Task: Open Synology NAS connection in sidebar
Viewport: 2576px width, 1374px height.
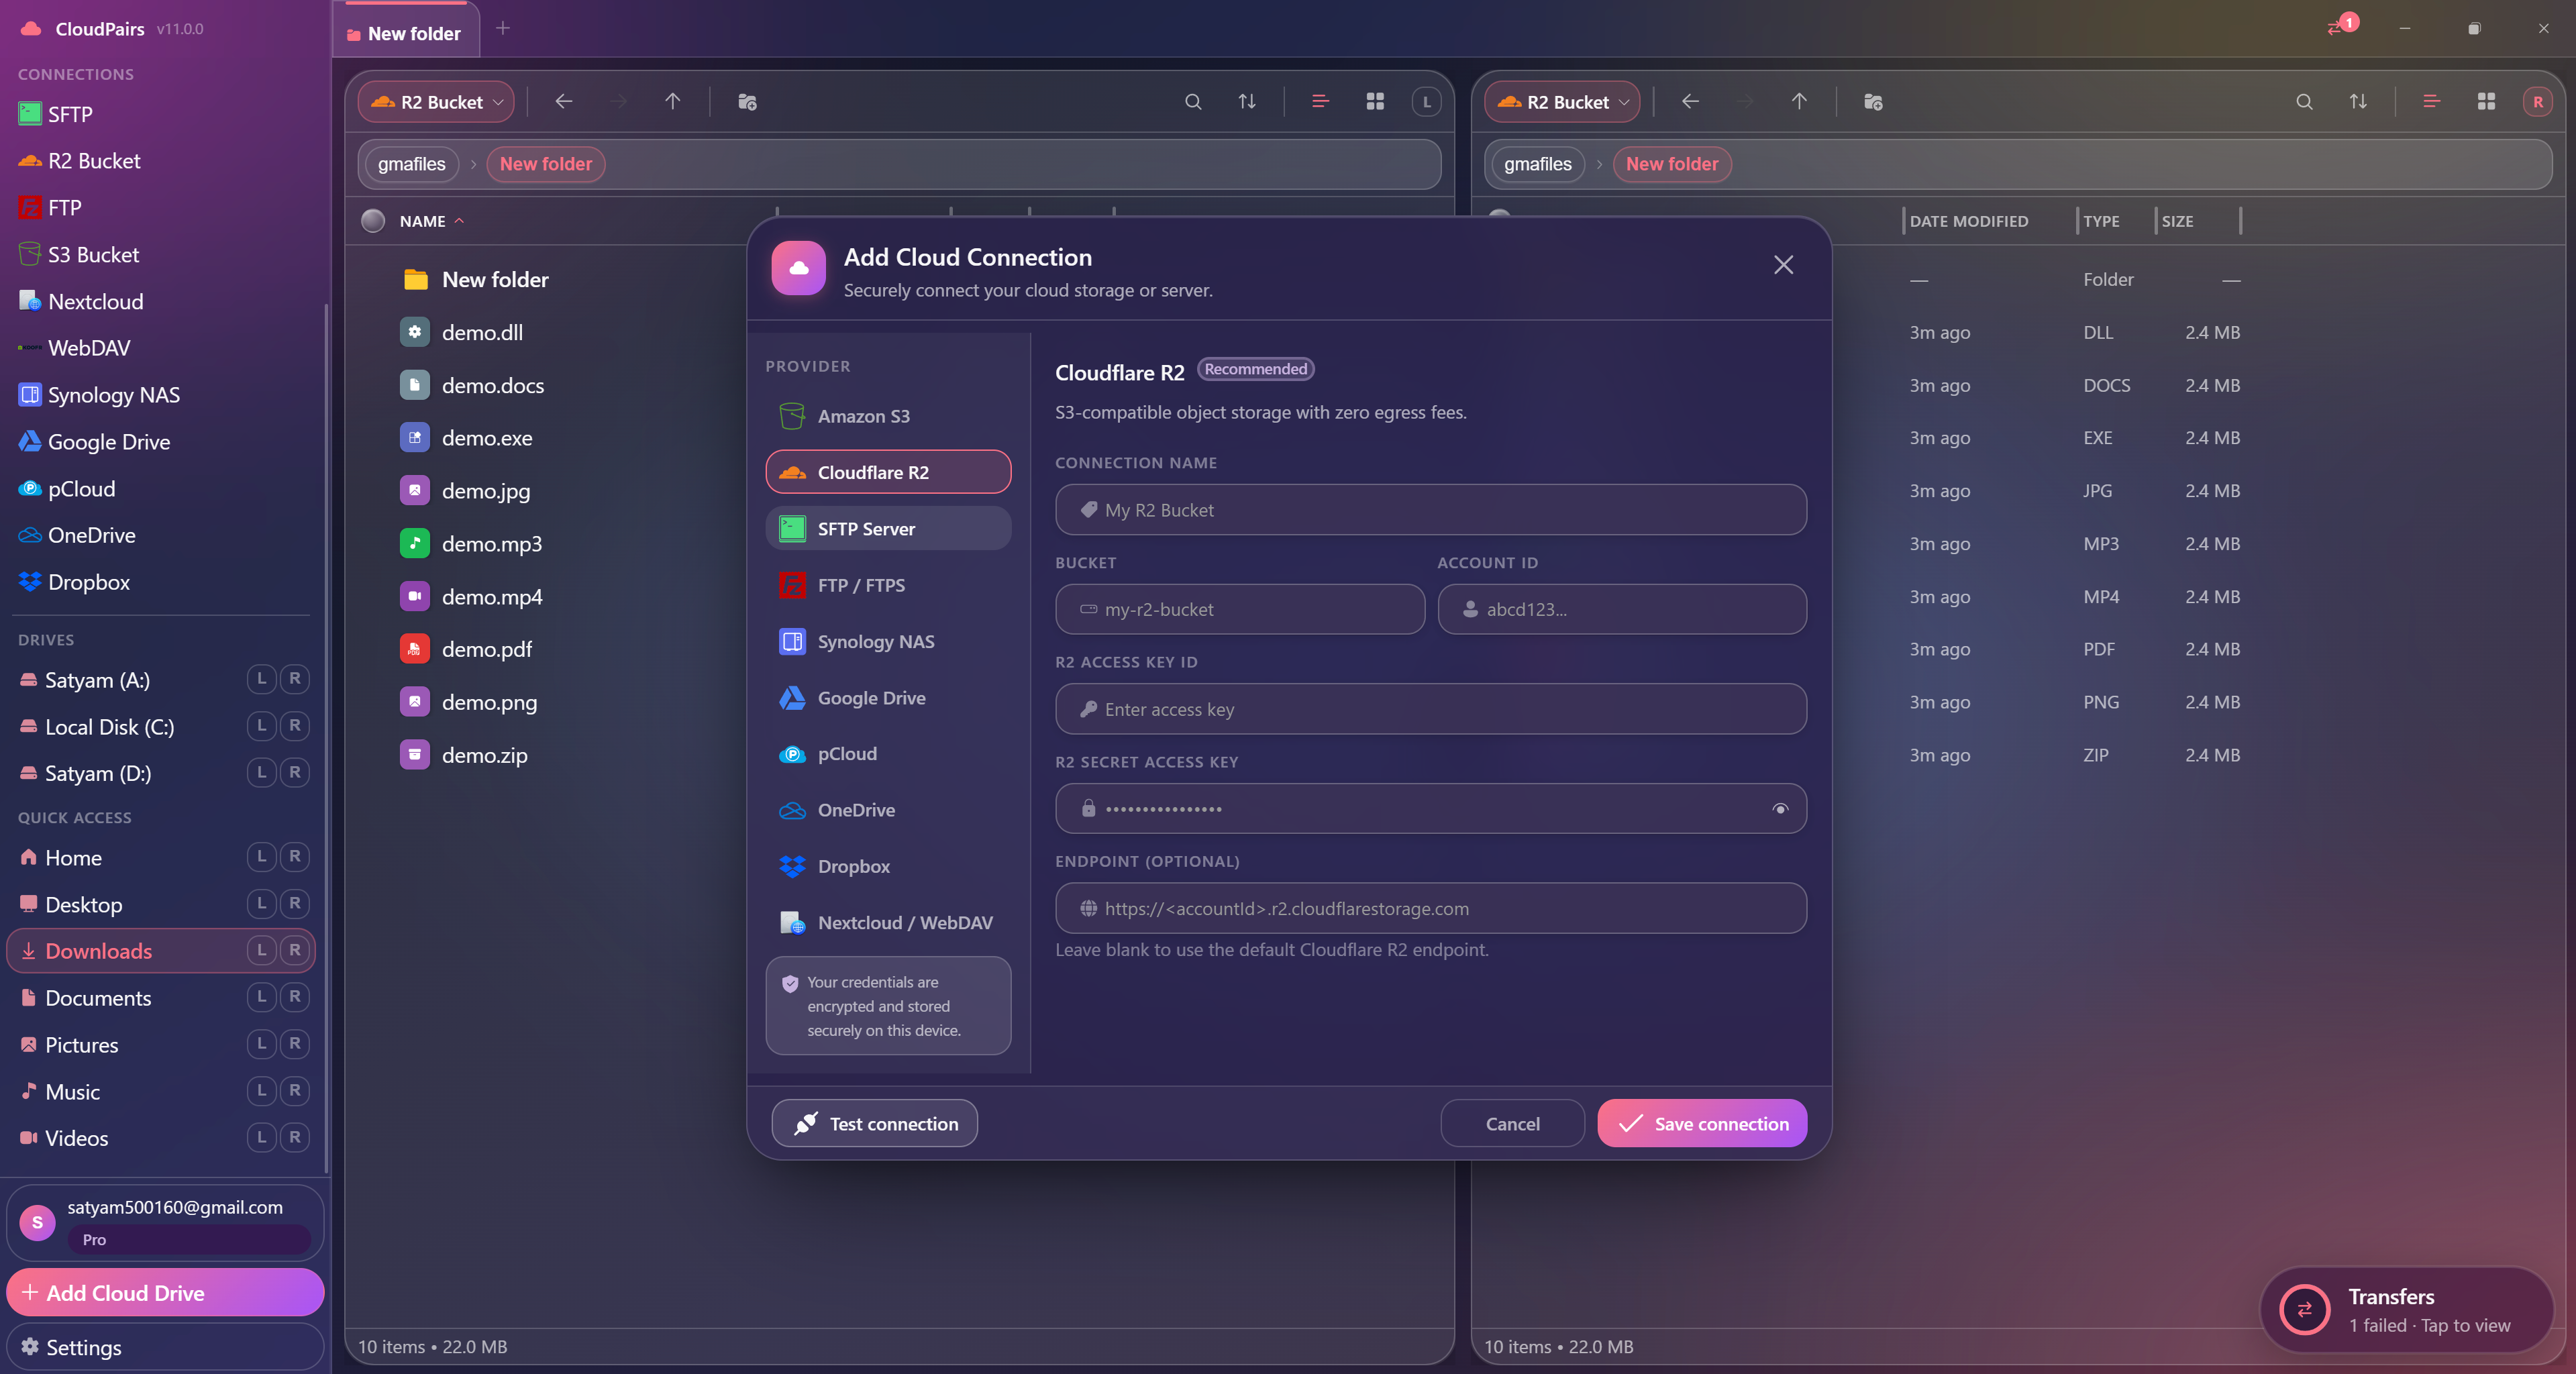Action: pos(160,395)
